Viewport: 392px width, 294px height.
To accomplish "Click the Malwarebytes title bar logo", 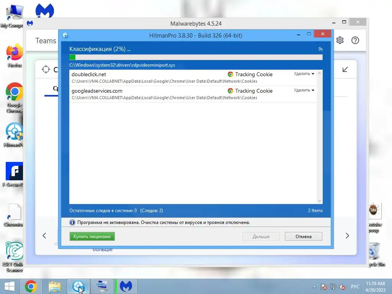I will tap(30, 23).
